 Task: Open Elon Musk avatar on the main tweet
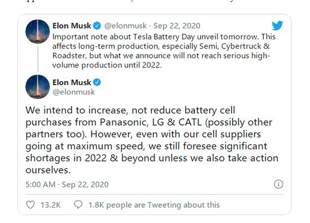tap(38, 87)
